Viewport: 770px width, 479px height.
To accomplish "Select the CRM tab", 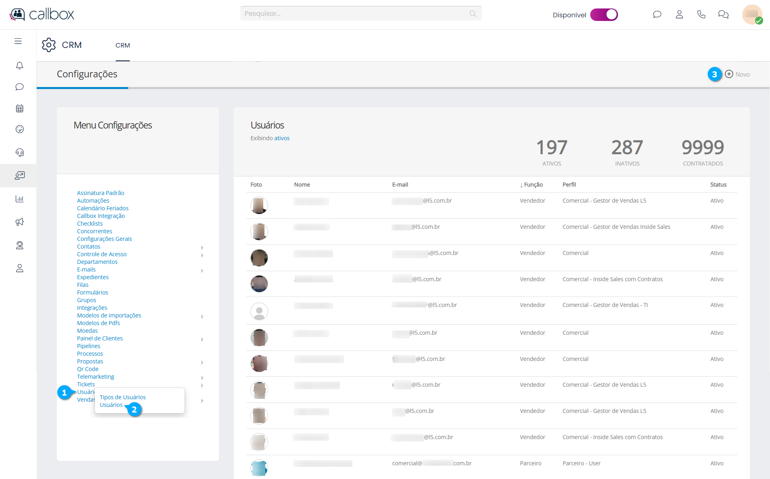I will point(123,46).
